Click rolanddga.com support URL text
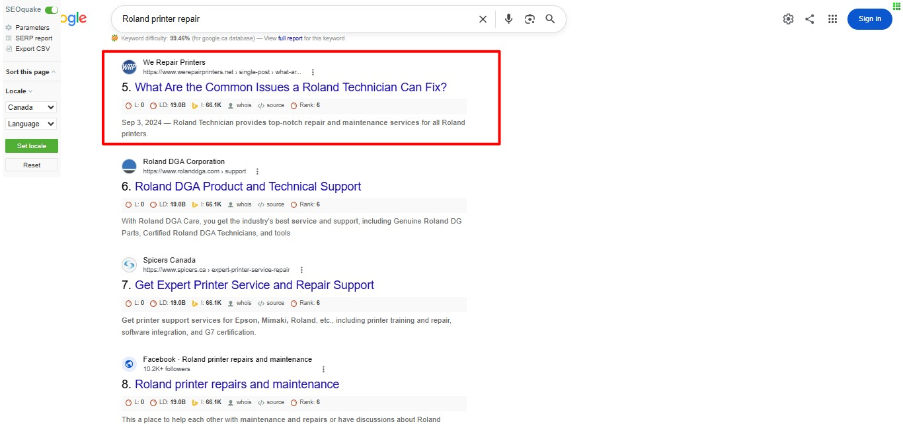Viewport: 903px width, 424px height. (x=194, y=171)
